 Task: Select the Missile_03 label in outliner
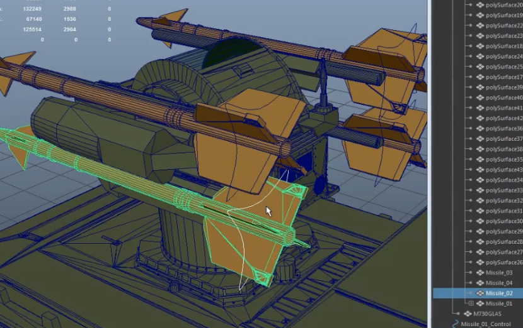coord(499,273)
